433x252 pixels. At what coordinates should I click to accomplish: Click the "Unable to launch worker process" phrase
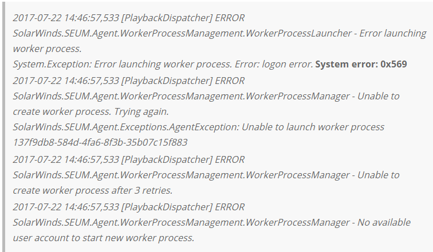(313, 127)
